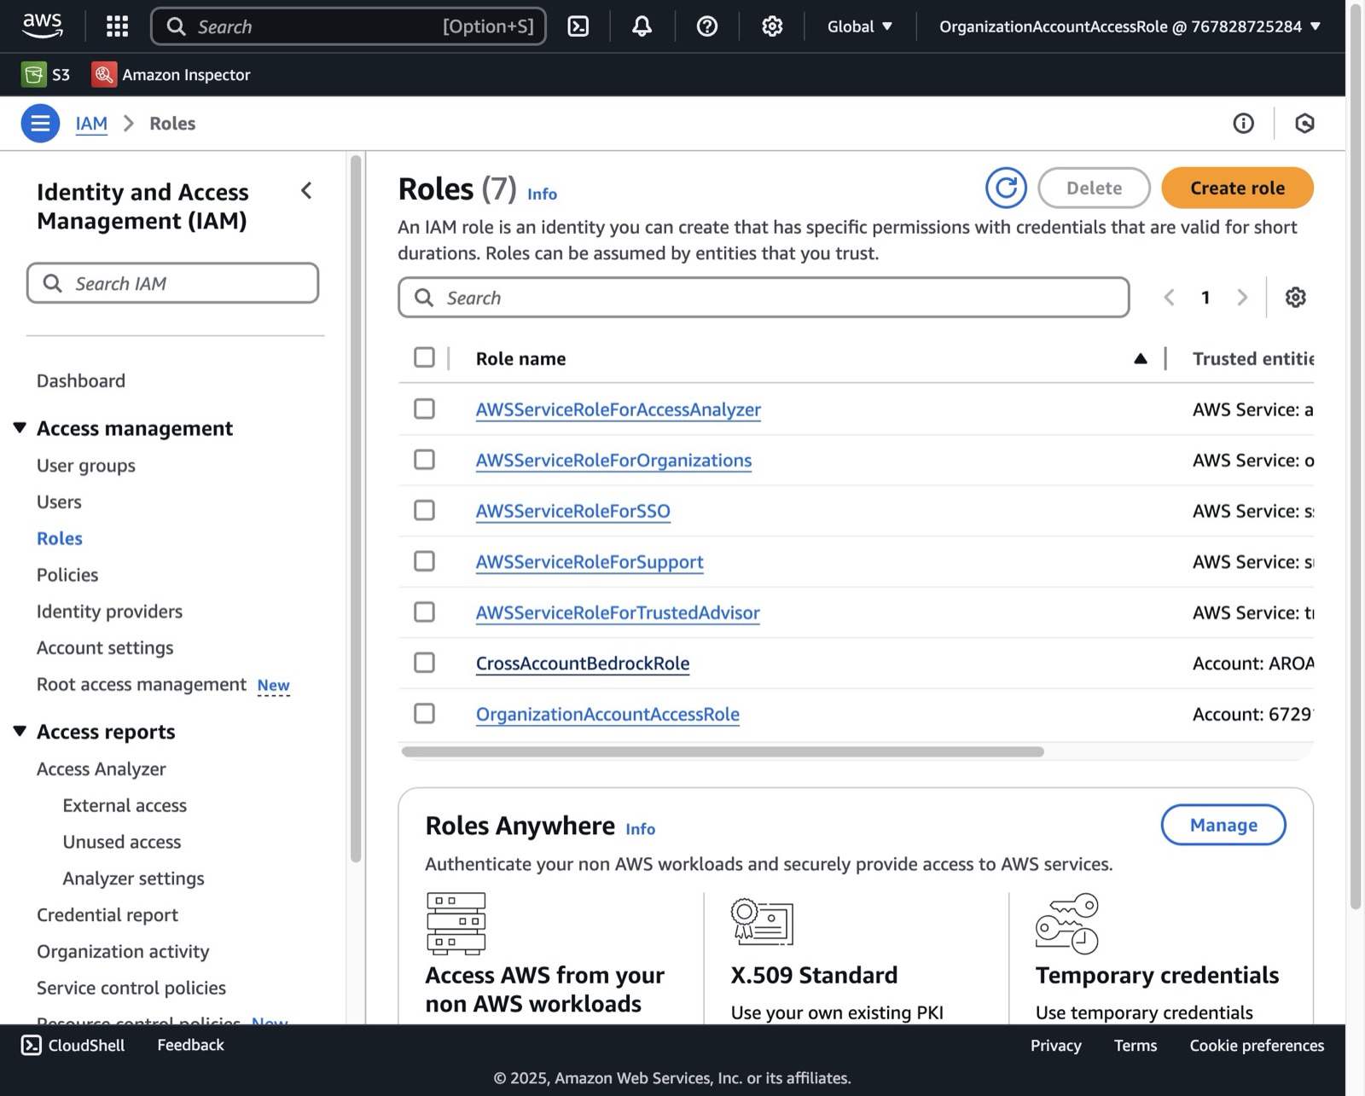
Task: Collapse the Access reports section
Action: click(x=20, y=731)
